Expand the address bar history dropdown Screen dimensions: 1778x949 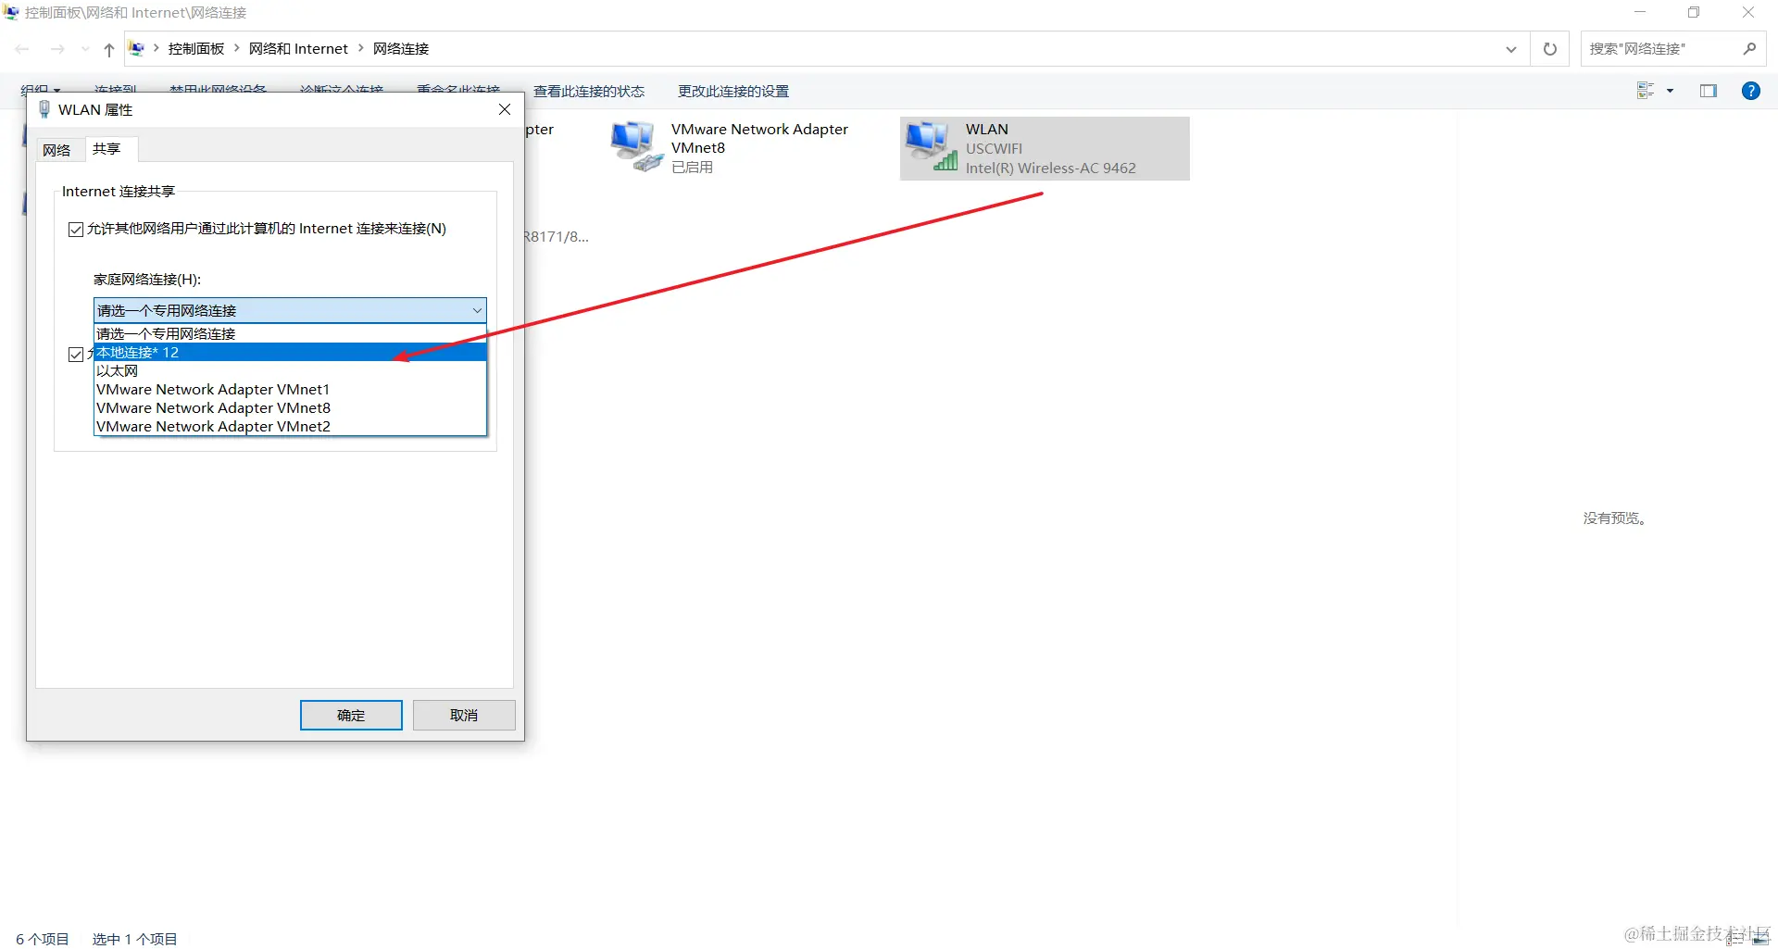(x=1511, y=49)
